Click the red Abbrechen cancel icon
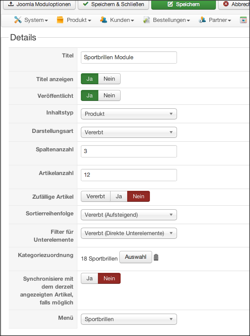Screen dimensions: 250x336 226,4
